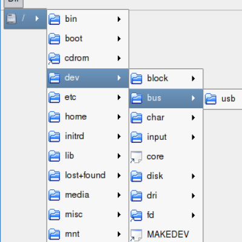Click the Dir button at top
This screenshot has height=242, width=242.
pyautogui.click(x=13, y=3)
